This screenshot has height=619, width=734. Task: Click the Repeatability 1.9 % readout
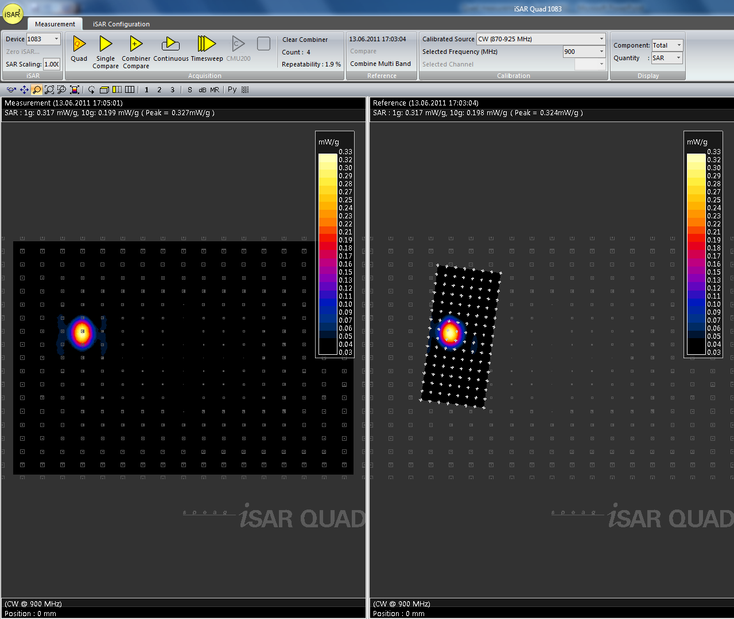(x=311, y=64)
